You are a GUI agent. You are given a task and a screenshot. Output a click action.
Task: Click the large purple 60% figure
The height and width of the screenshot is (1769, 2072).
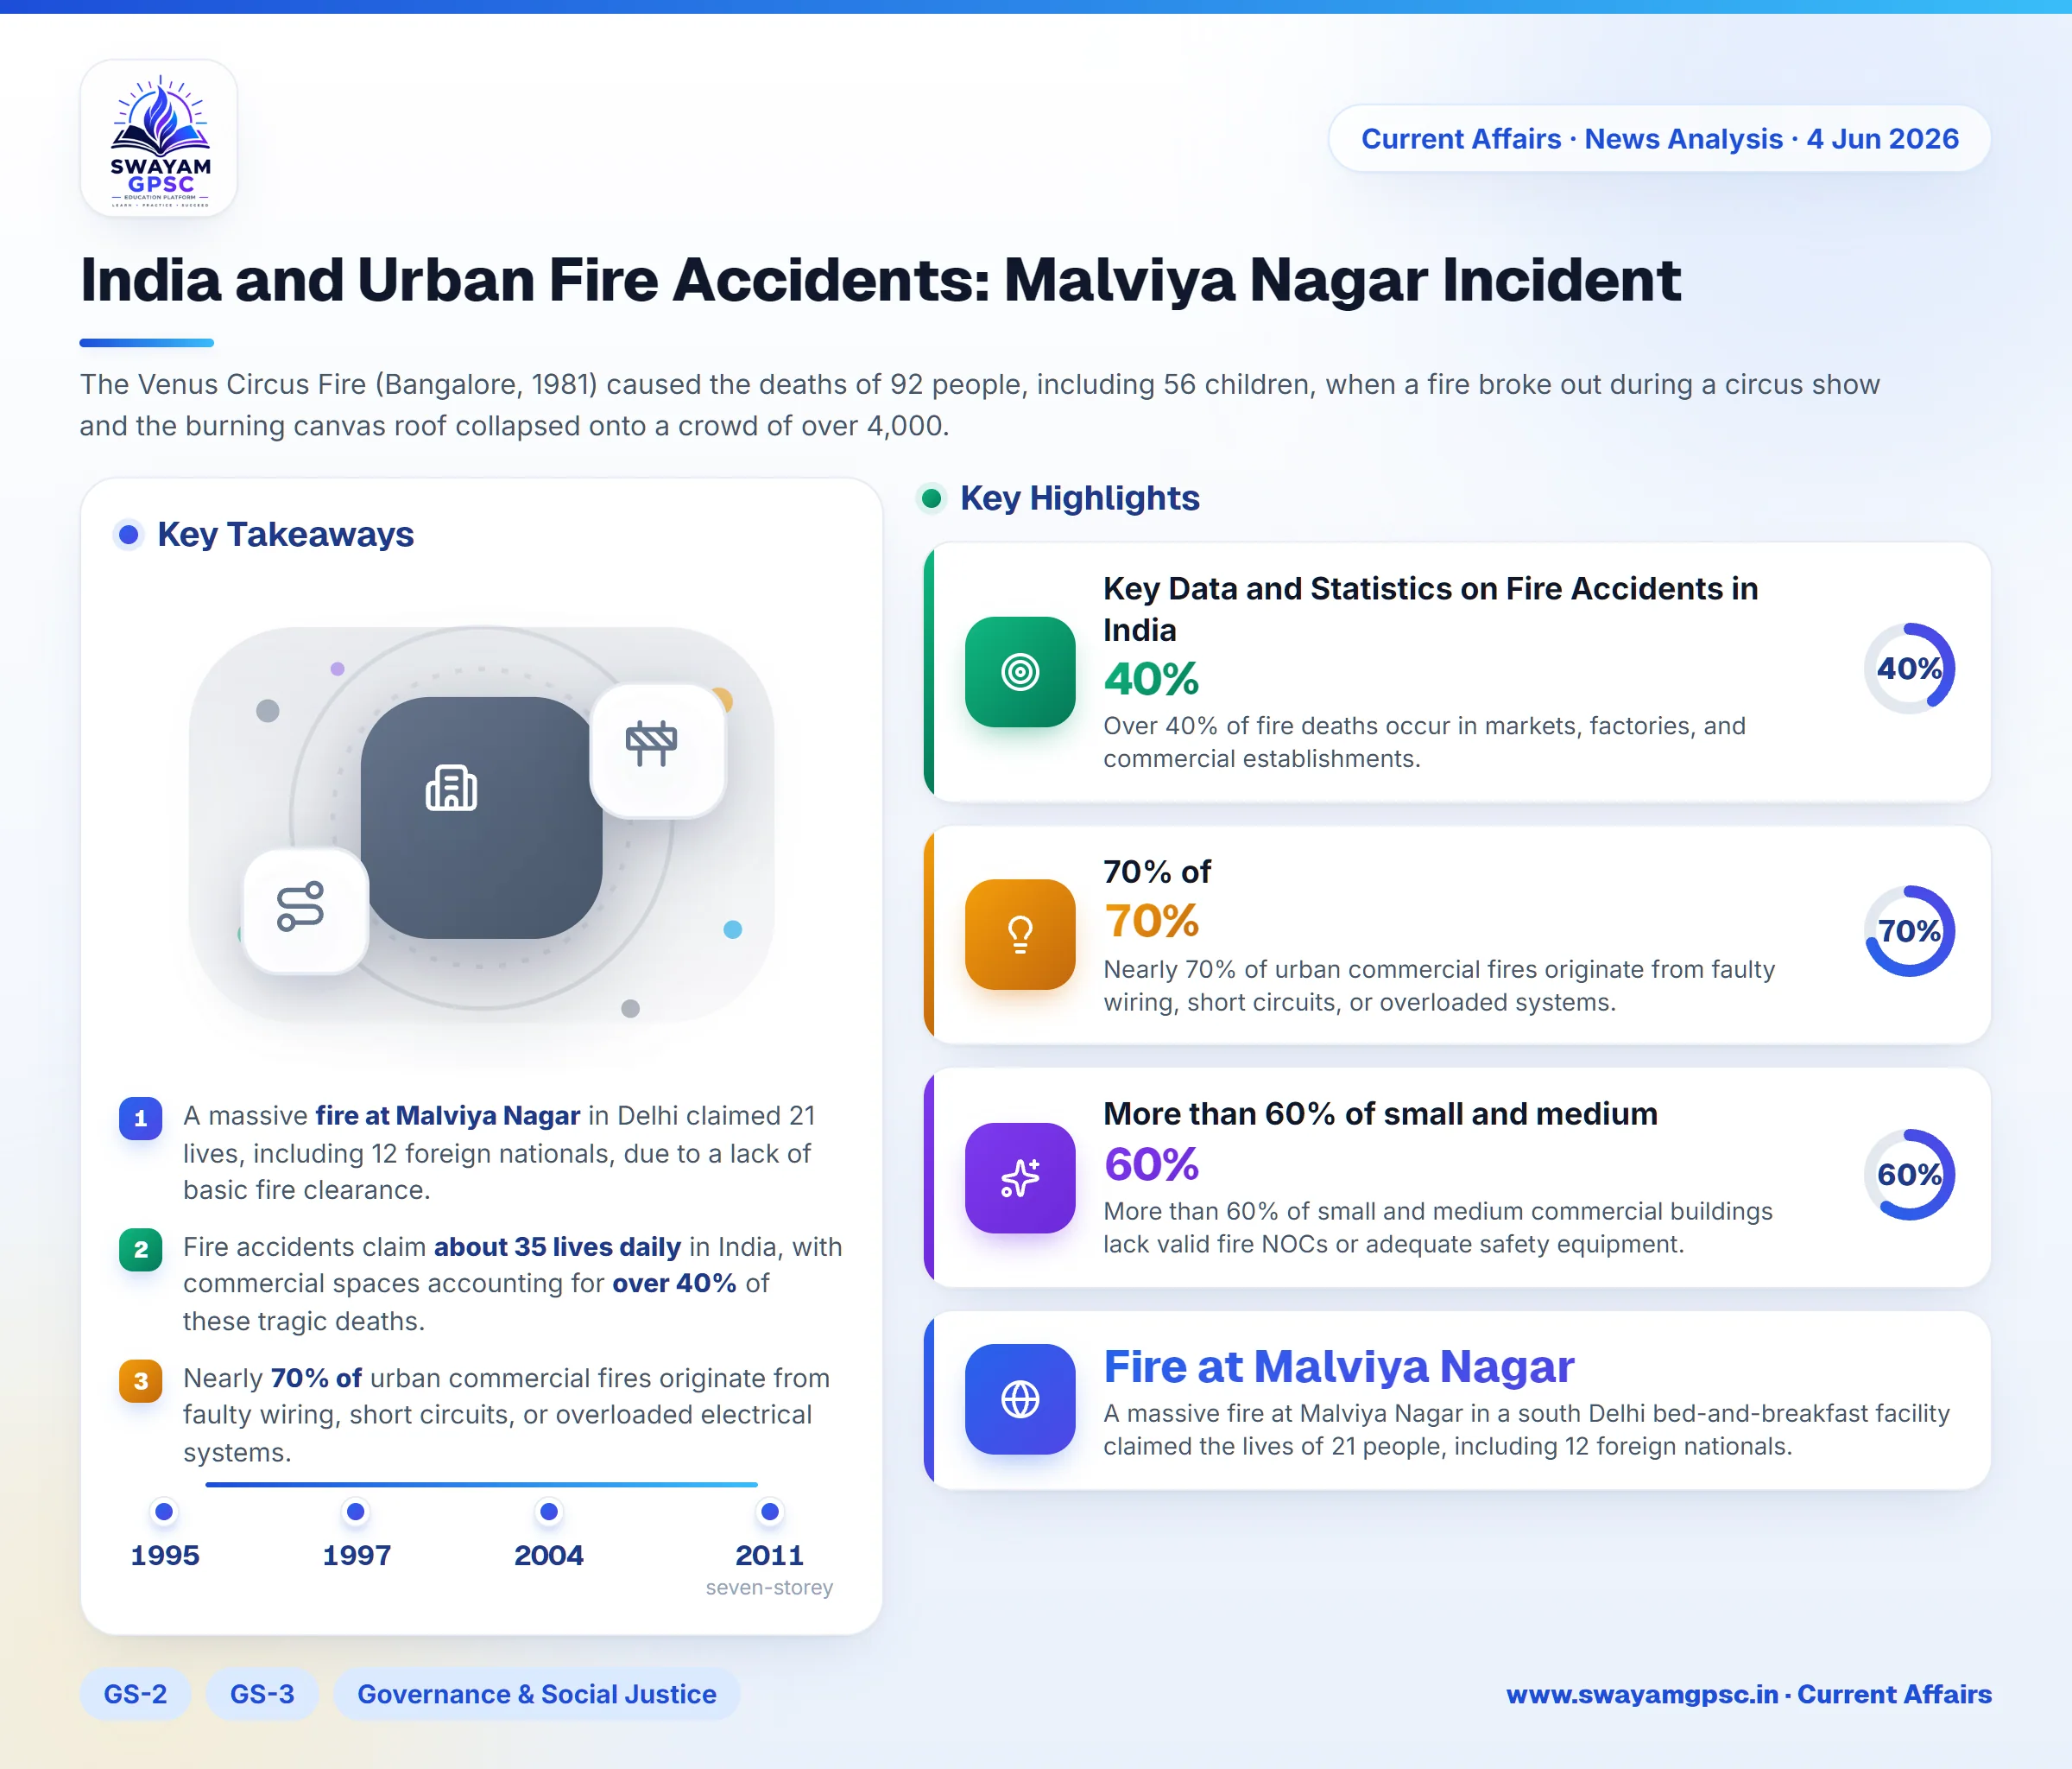pos(1151,1163)
